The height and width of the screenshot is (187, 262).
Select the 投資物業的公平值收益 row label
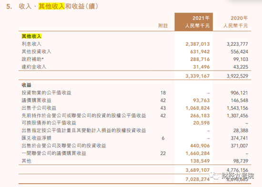(x=47, y=93)
